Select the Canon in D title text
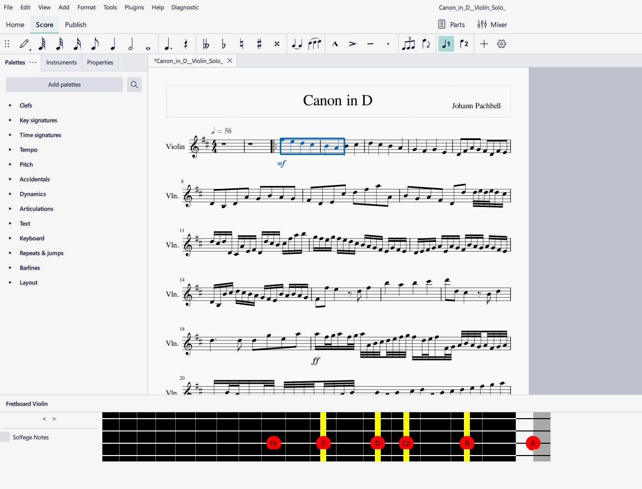Viewport: 642px width, 489px height. click(x=337, y=100)
